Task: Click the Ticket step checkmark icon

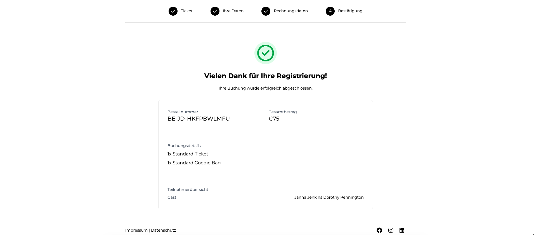Action: click(x=173, y=11)
